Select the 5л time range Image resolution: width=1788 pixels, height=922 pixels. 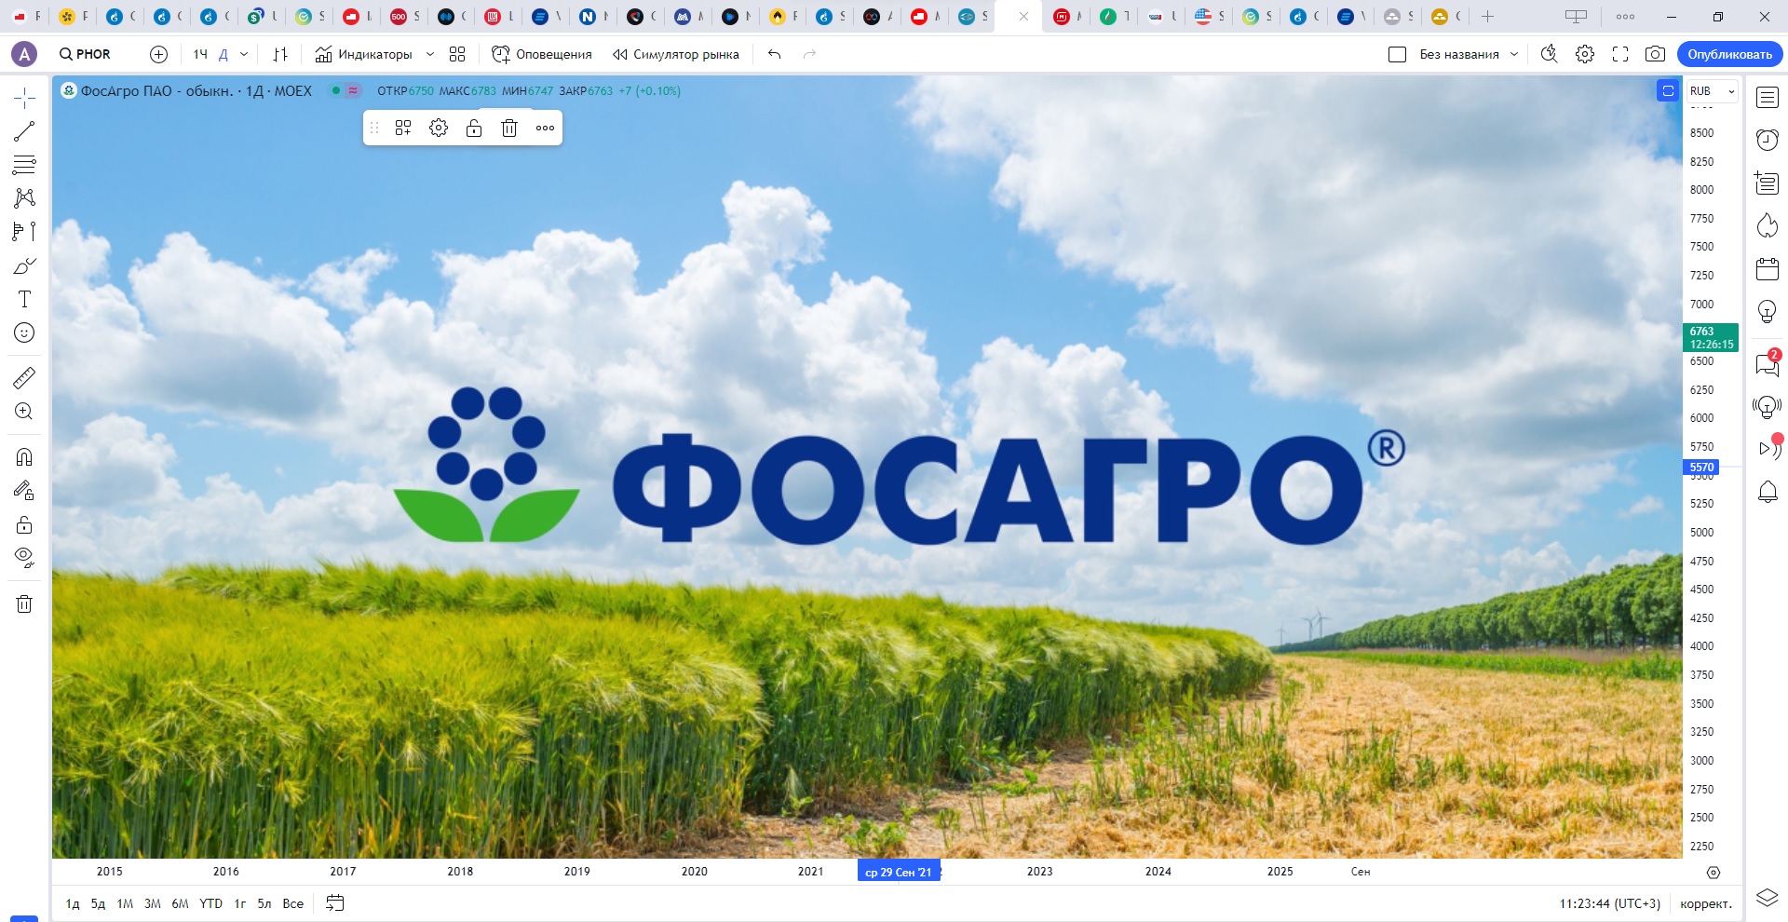click(x=264, y=903)
